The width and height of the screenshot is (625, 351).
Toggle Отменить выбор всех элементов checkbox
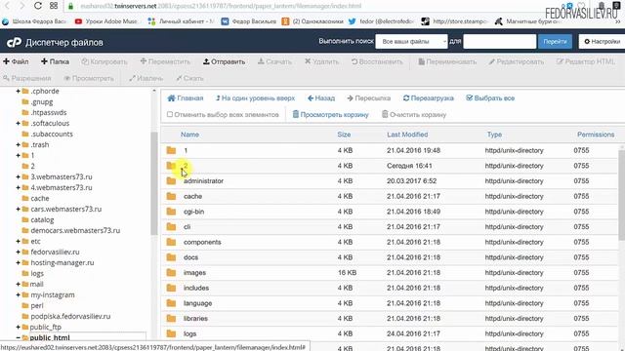coord(170,115)
